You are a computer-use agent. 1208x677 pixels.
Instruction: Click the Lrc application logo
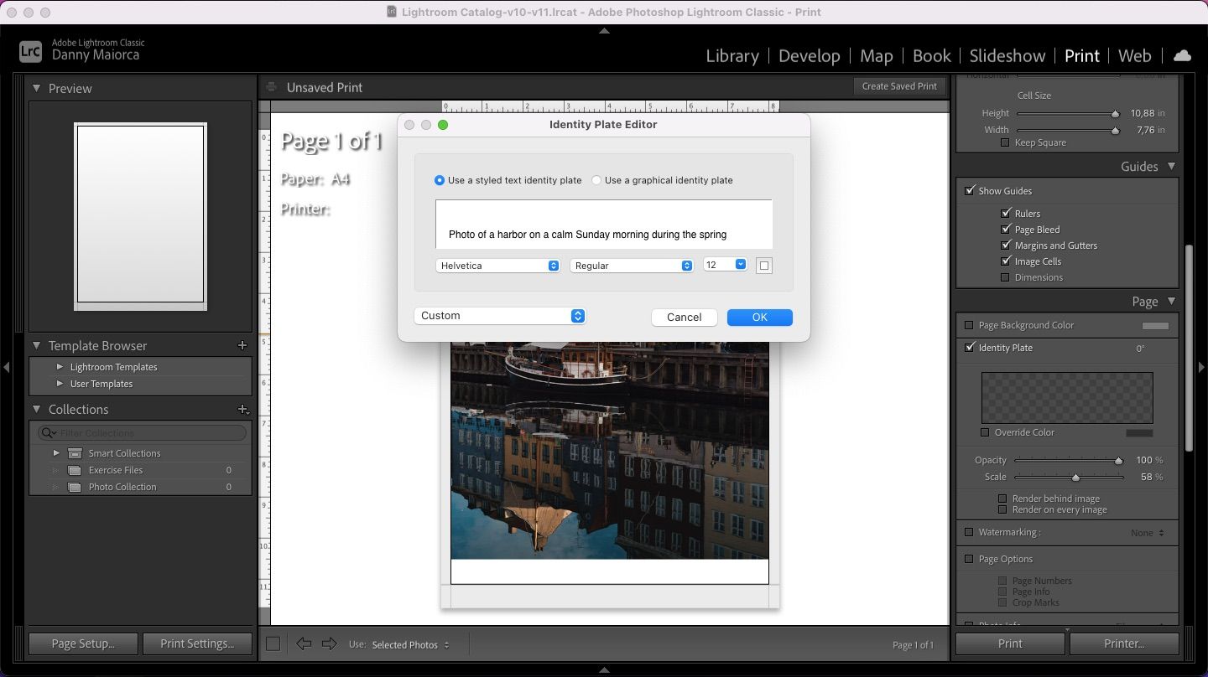tap(30, 51)
